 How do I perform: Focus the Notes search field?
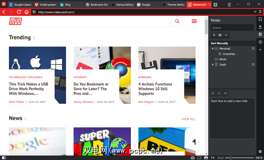tap(232, 28)
